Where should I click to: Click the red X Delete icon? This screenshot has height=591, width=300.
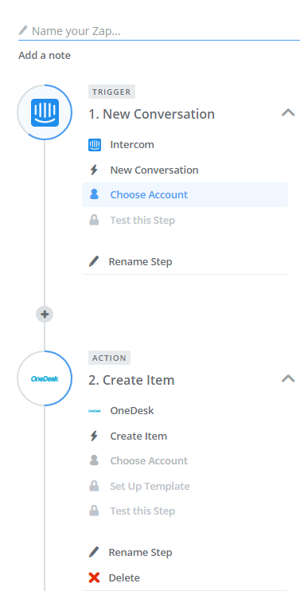[94, 577]
